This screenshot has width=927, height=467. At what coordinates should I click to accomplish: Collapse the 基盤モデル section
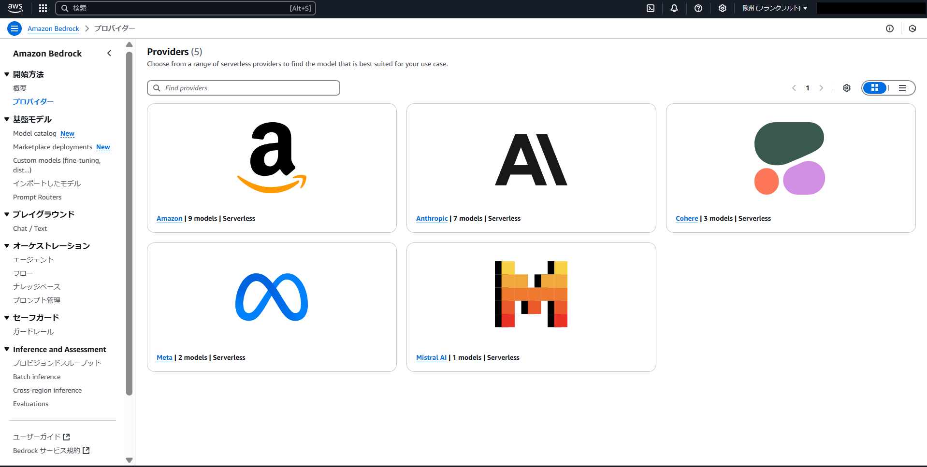[7, 119]
